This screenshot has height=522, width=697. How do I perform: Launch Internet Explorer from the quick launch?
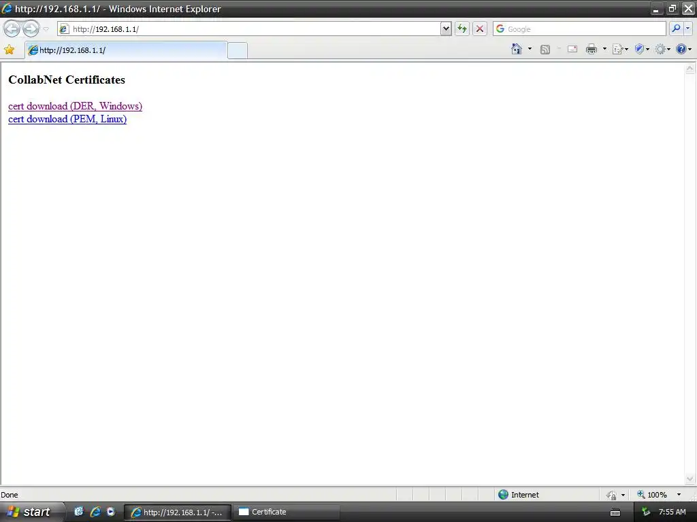(x=95, y=512)
